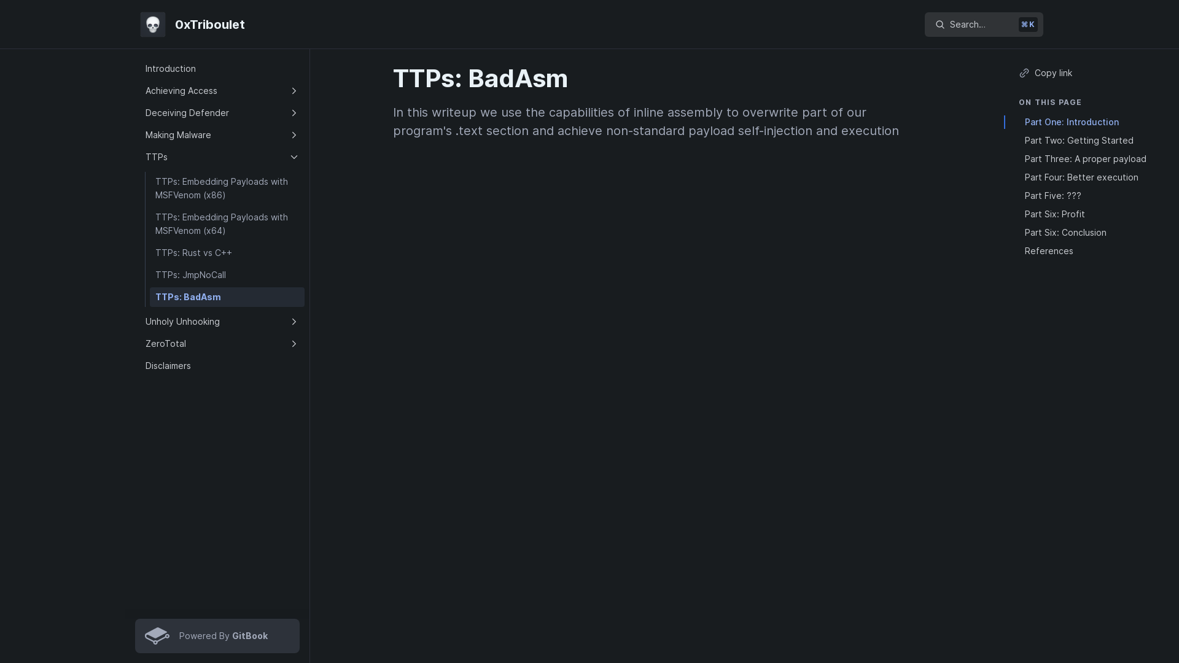The image size is (1179, 663).
Task: Select the Disclaimers sidebar item
Action: (x=168, y=365)
